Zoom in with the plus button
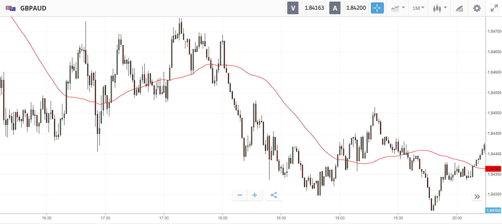This screenshot has height=224, width=502. pos(255,195)
